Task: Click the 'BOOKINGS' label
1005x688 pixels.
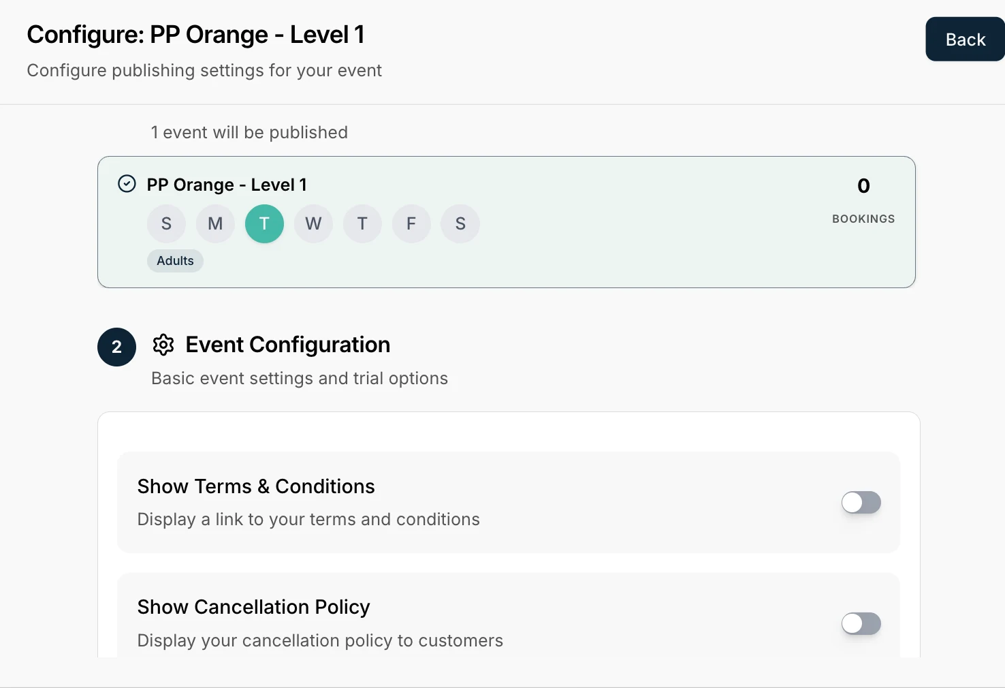Action: [x=863, y=219]
